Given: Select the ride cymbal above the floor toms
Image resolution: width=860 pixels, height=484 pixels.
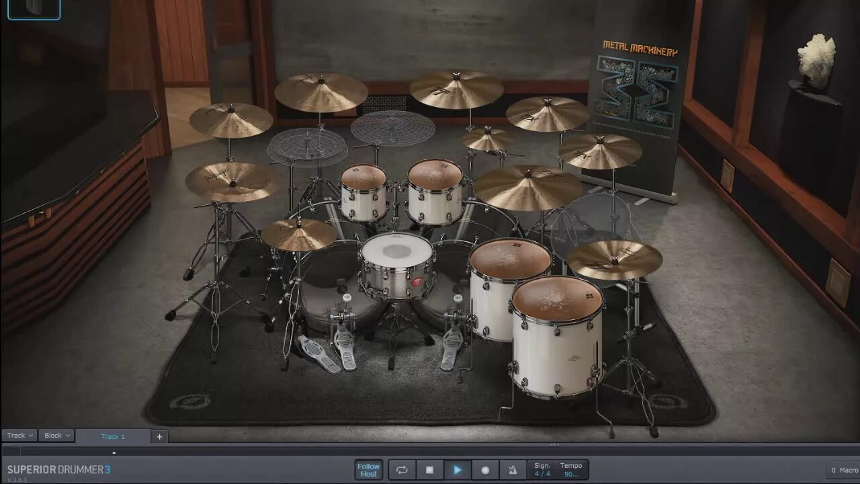Looking at the screenshot, I should click(528, 188).
